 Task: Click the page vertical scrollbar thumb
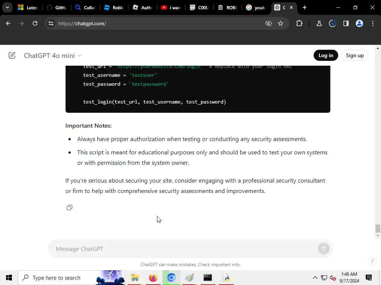coord(377,229)
